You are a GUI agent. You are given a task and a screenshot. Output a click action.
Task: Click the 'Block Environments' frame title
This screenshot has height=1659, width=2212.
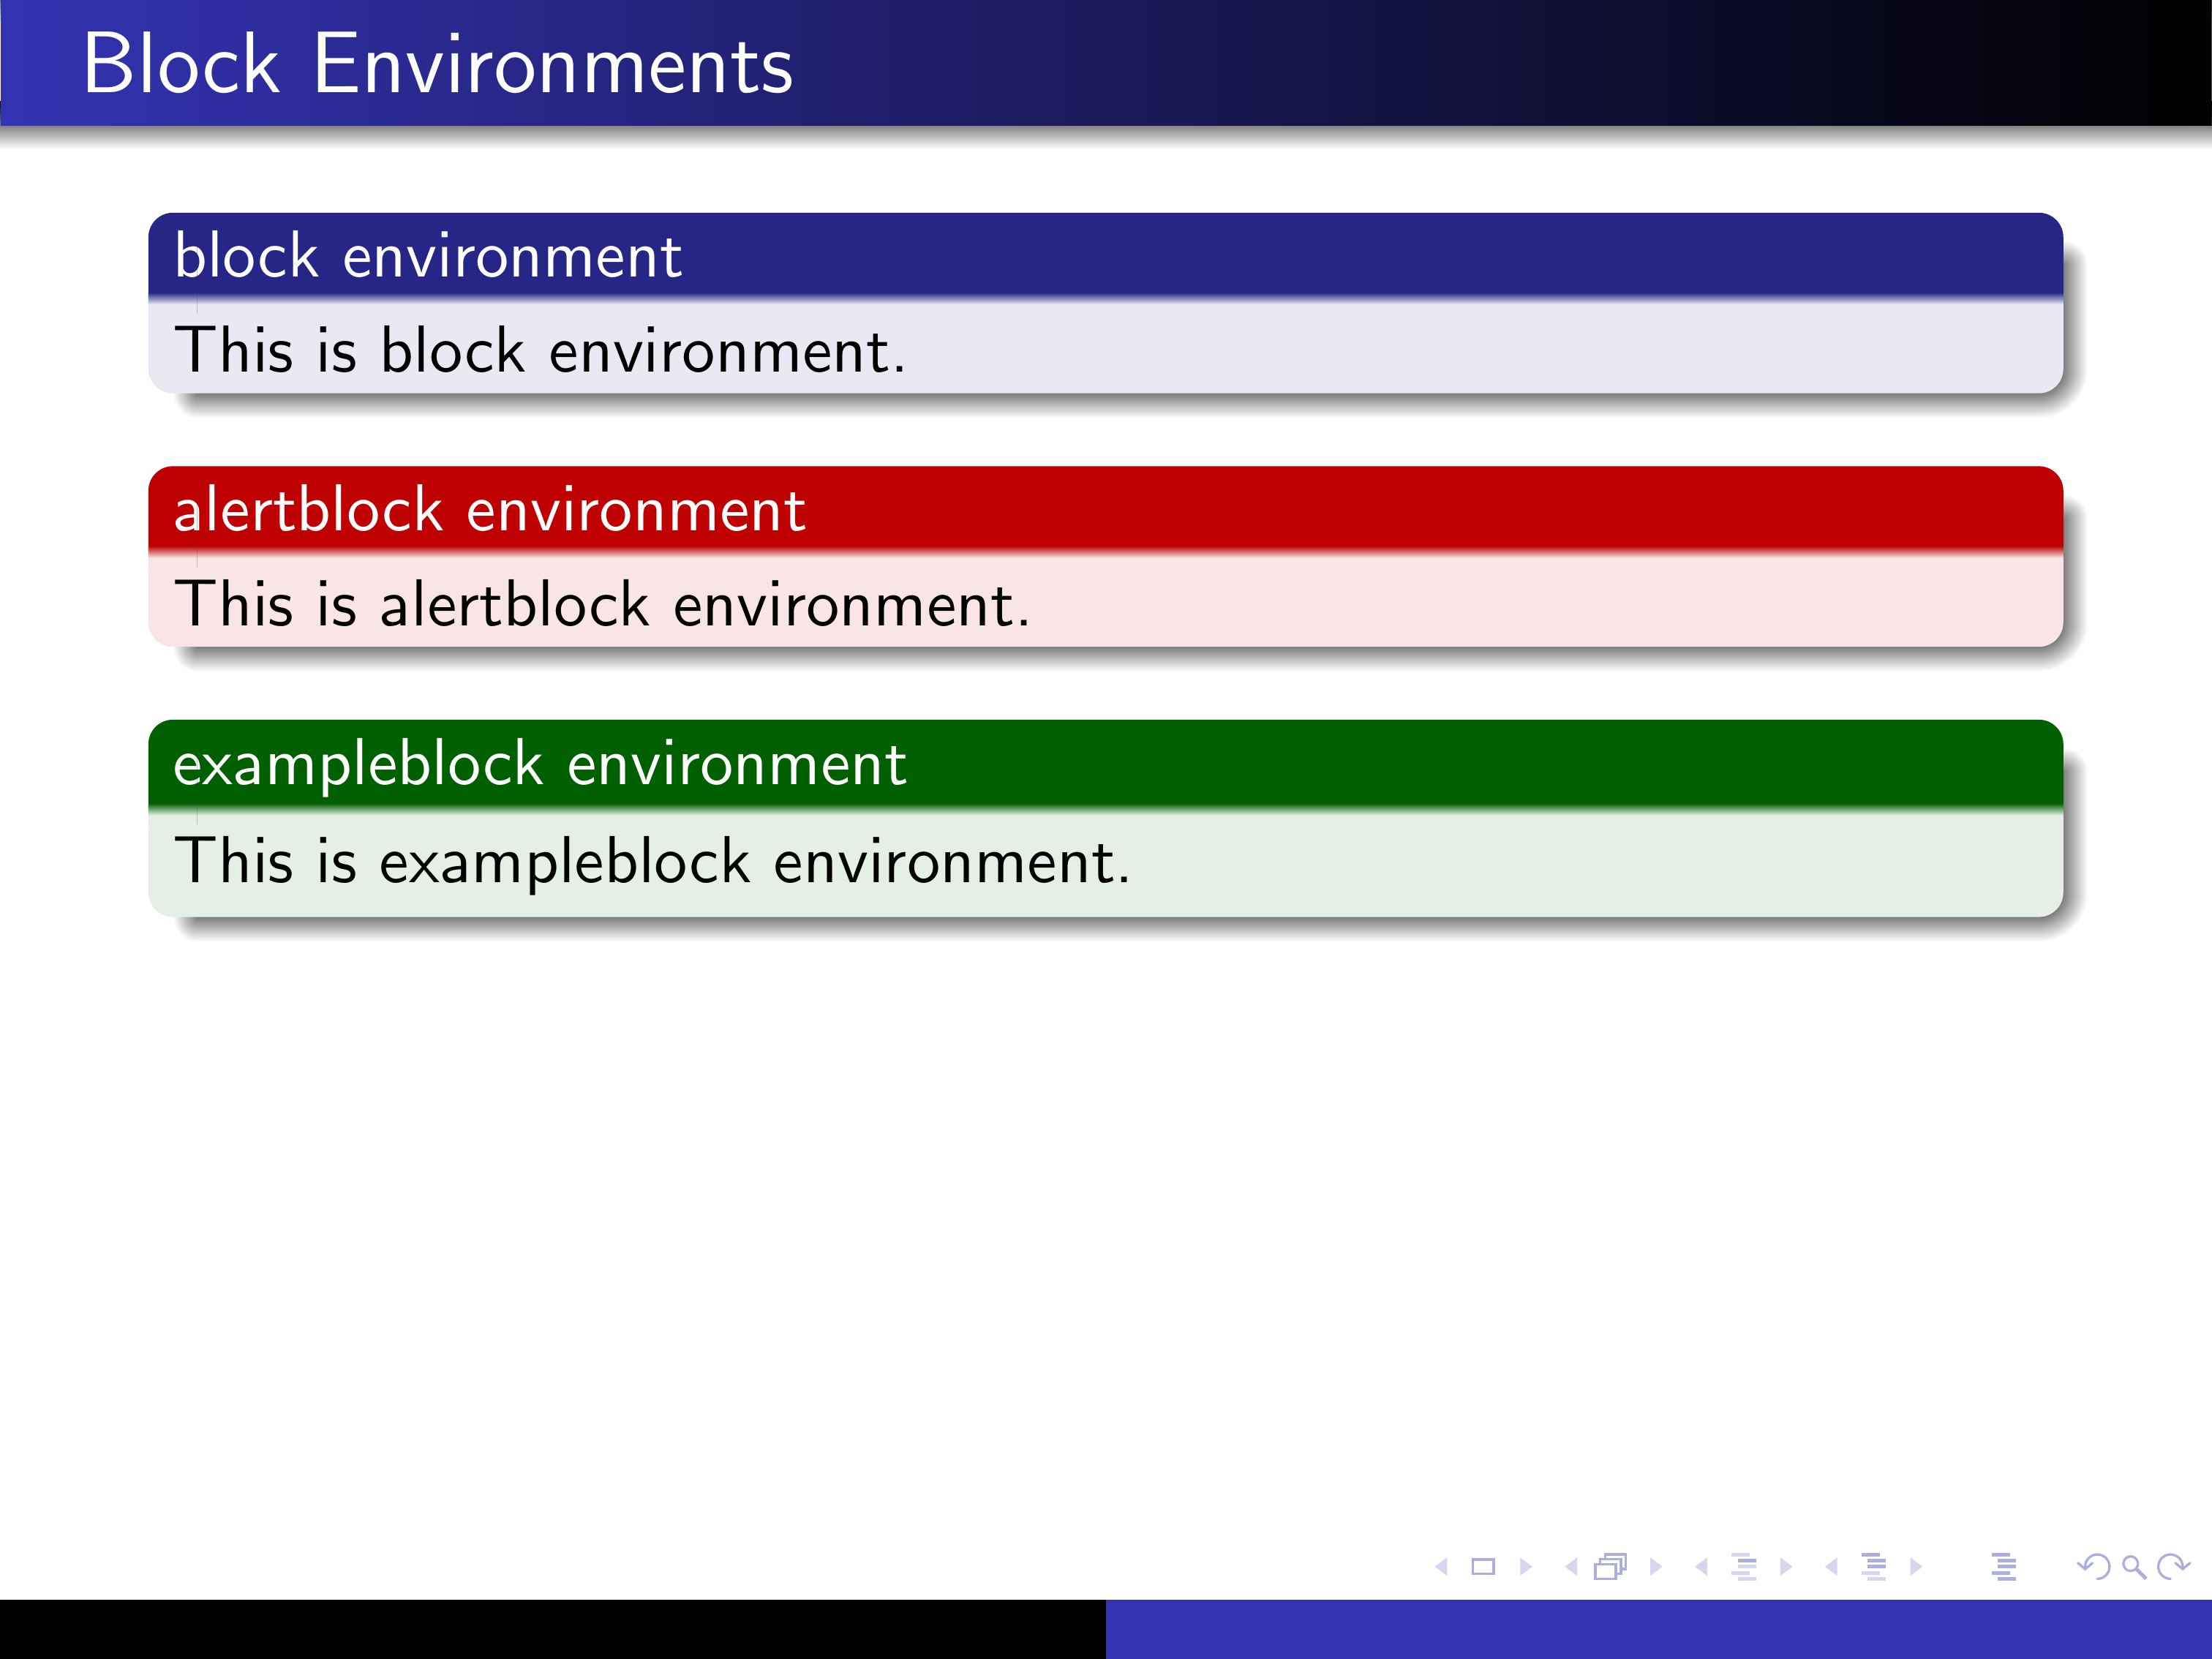438,65
